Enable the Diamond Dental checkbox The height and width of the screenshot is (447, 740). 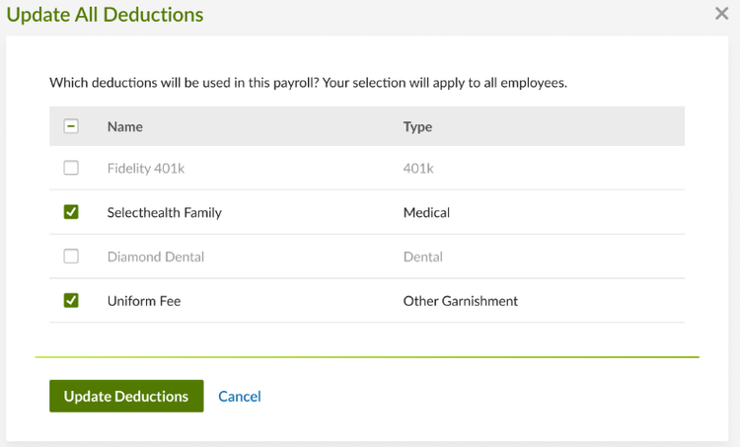point(71,257)
